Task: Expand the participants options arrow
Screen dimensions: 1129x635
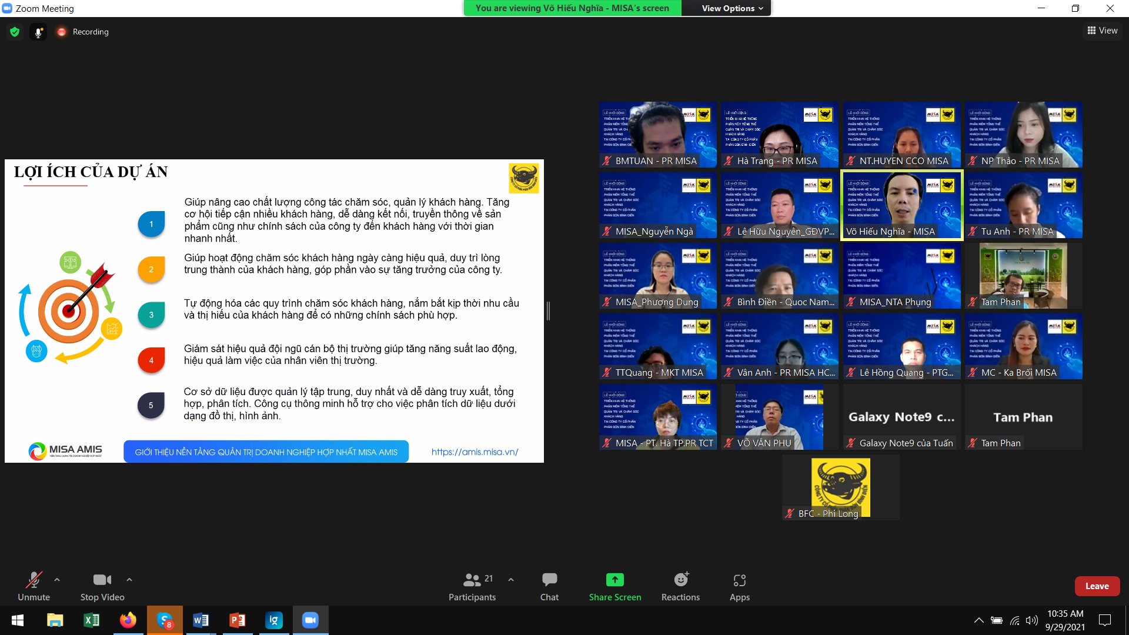Action: (x=511, y=580)
